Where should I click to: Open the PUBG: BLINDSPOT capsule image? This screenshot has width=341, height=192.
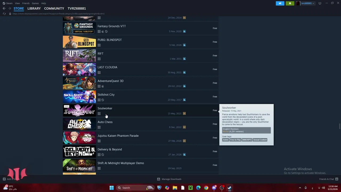[79, 42]
